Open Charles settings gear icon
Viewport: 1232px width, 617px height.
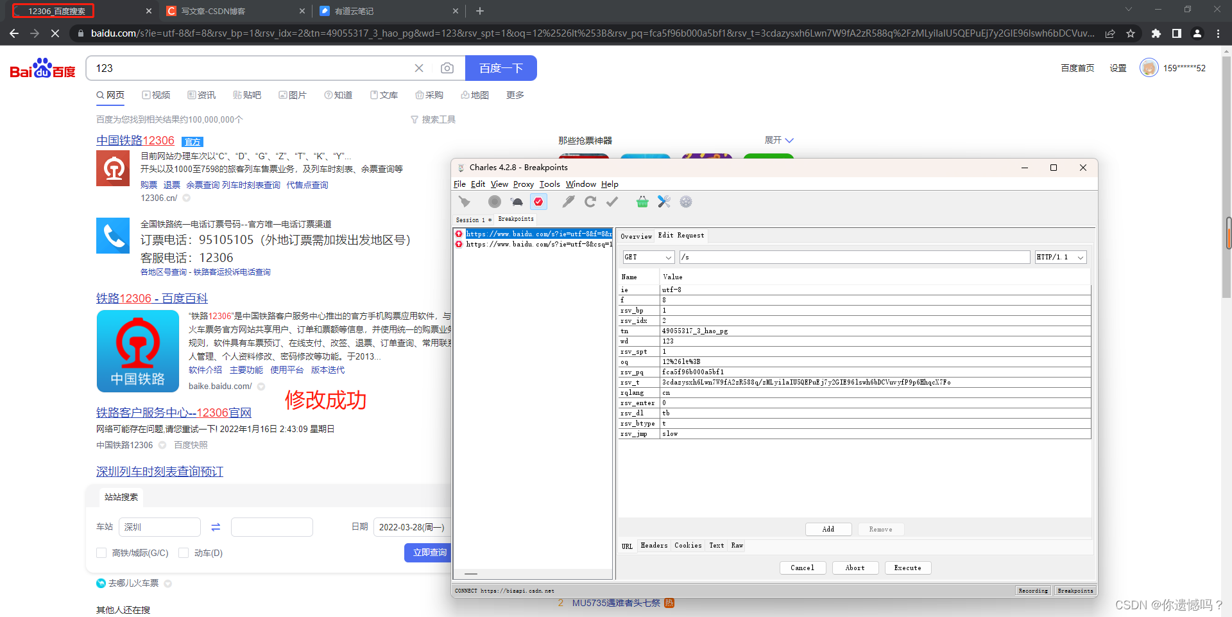pyautogui.click(x=686, y=202)
